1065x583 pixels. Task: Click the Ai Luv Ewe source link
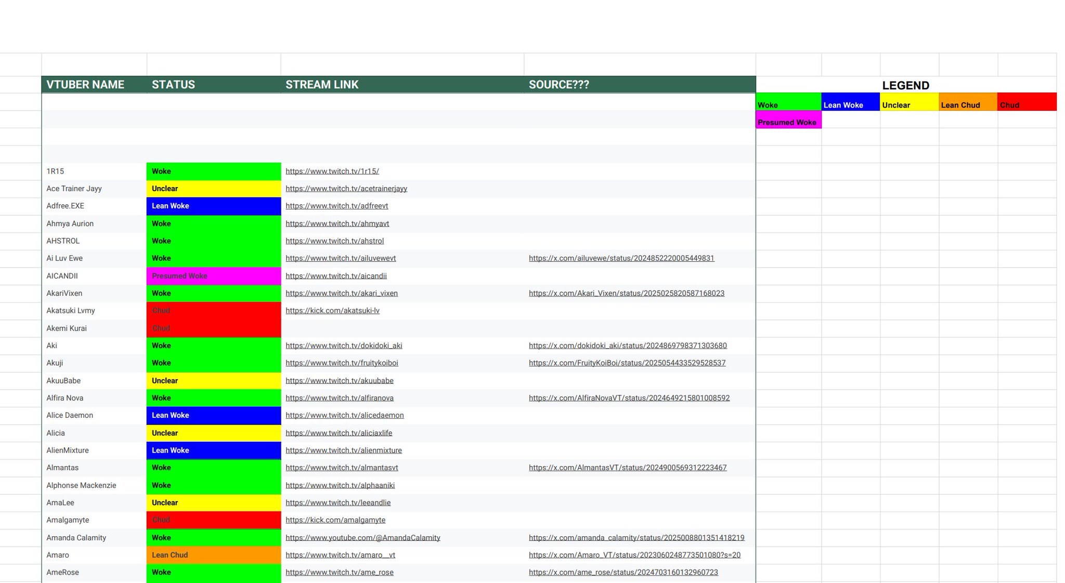621,258
